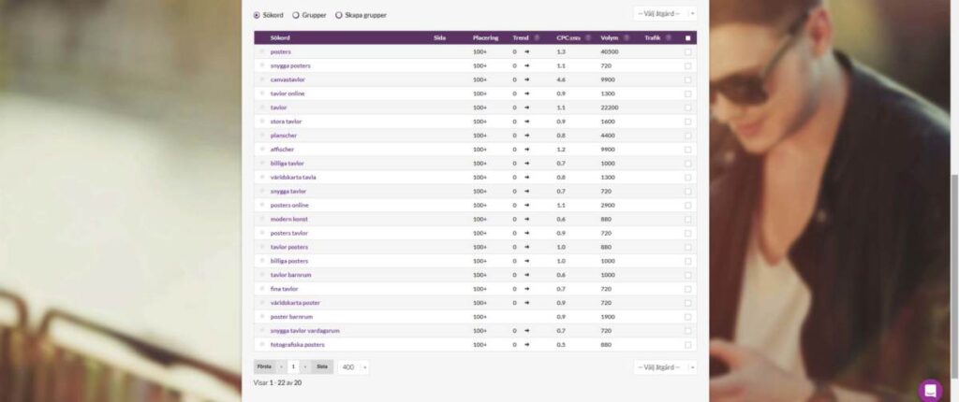Click info icon next to Trend header

click(x=537, y=38)
